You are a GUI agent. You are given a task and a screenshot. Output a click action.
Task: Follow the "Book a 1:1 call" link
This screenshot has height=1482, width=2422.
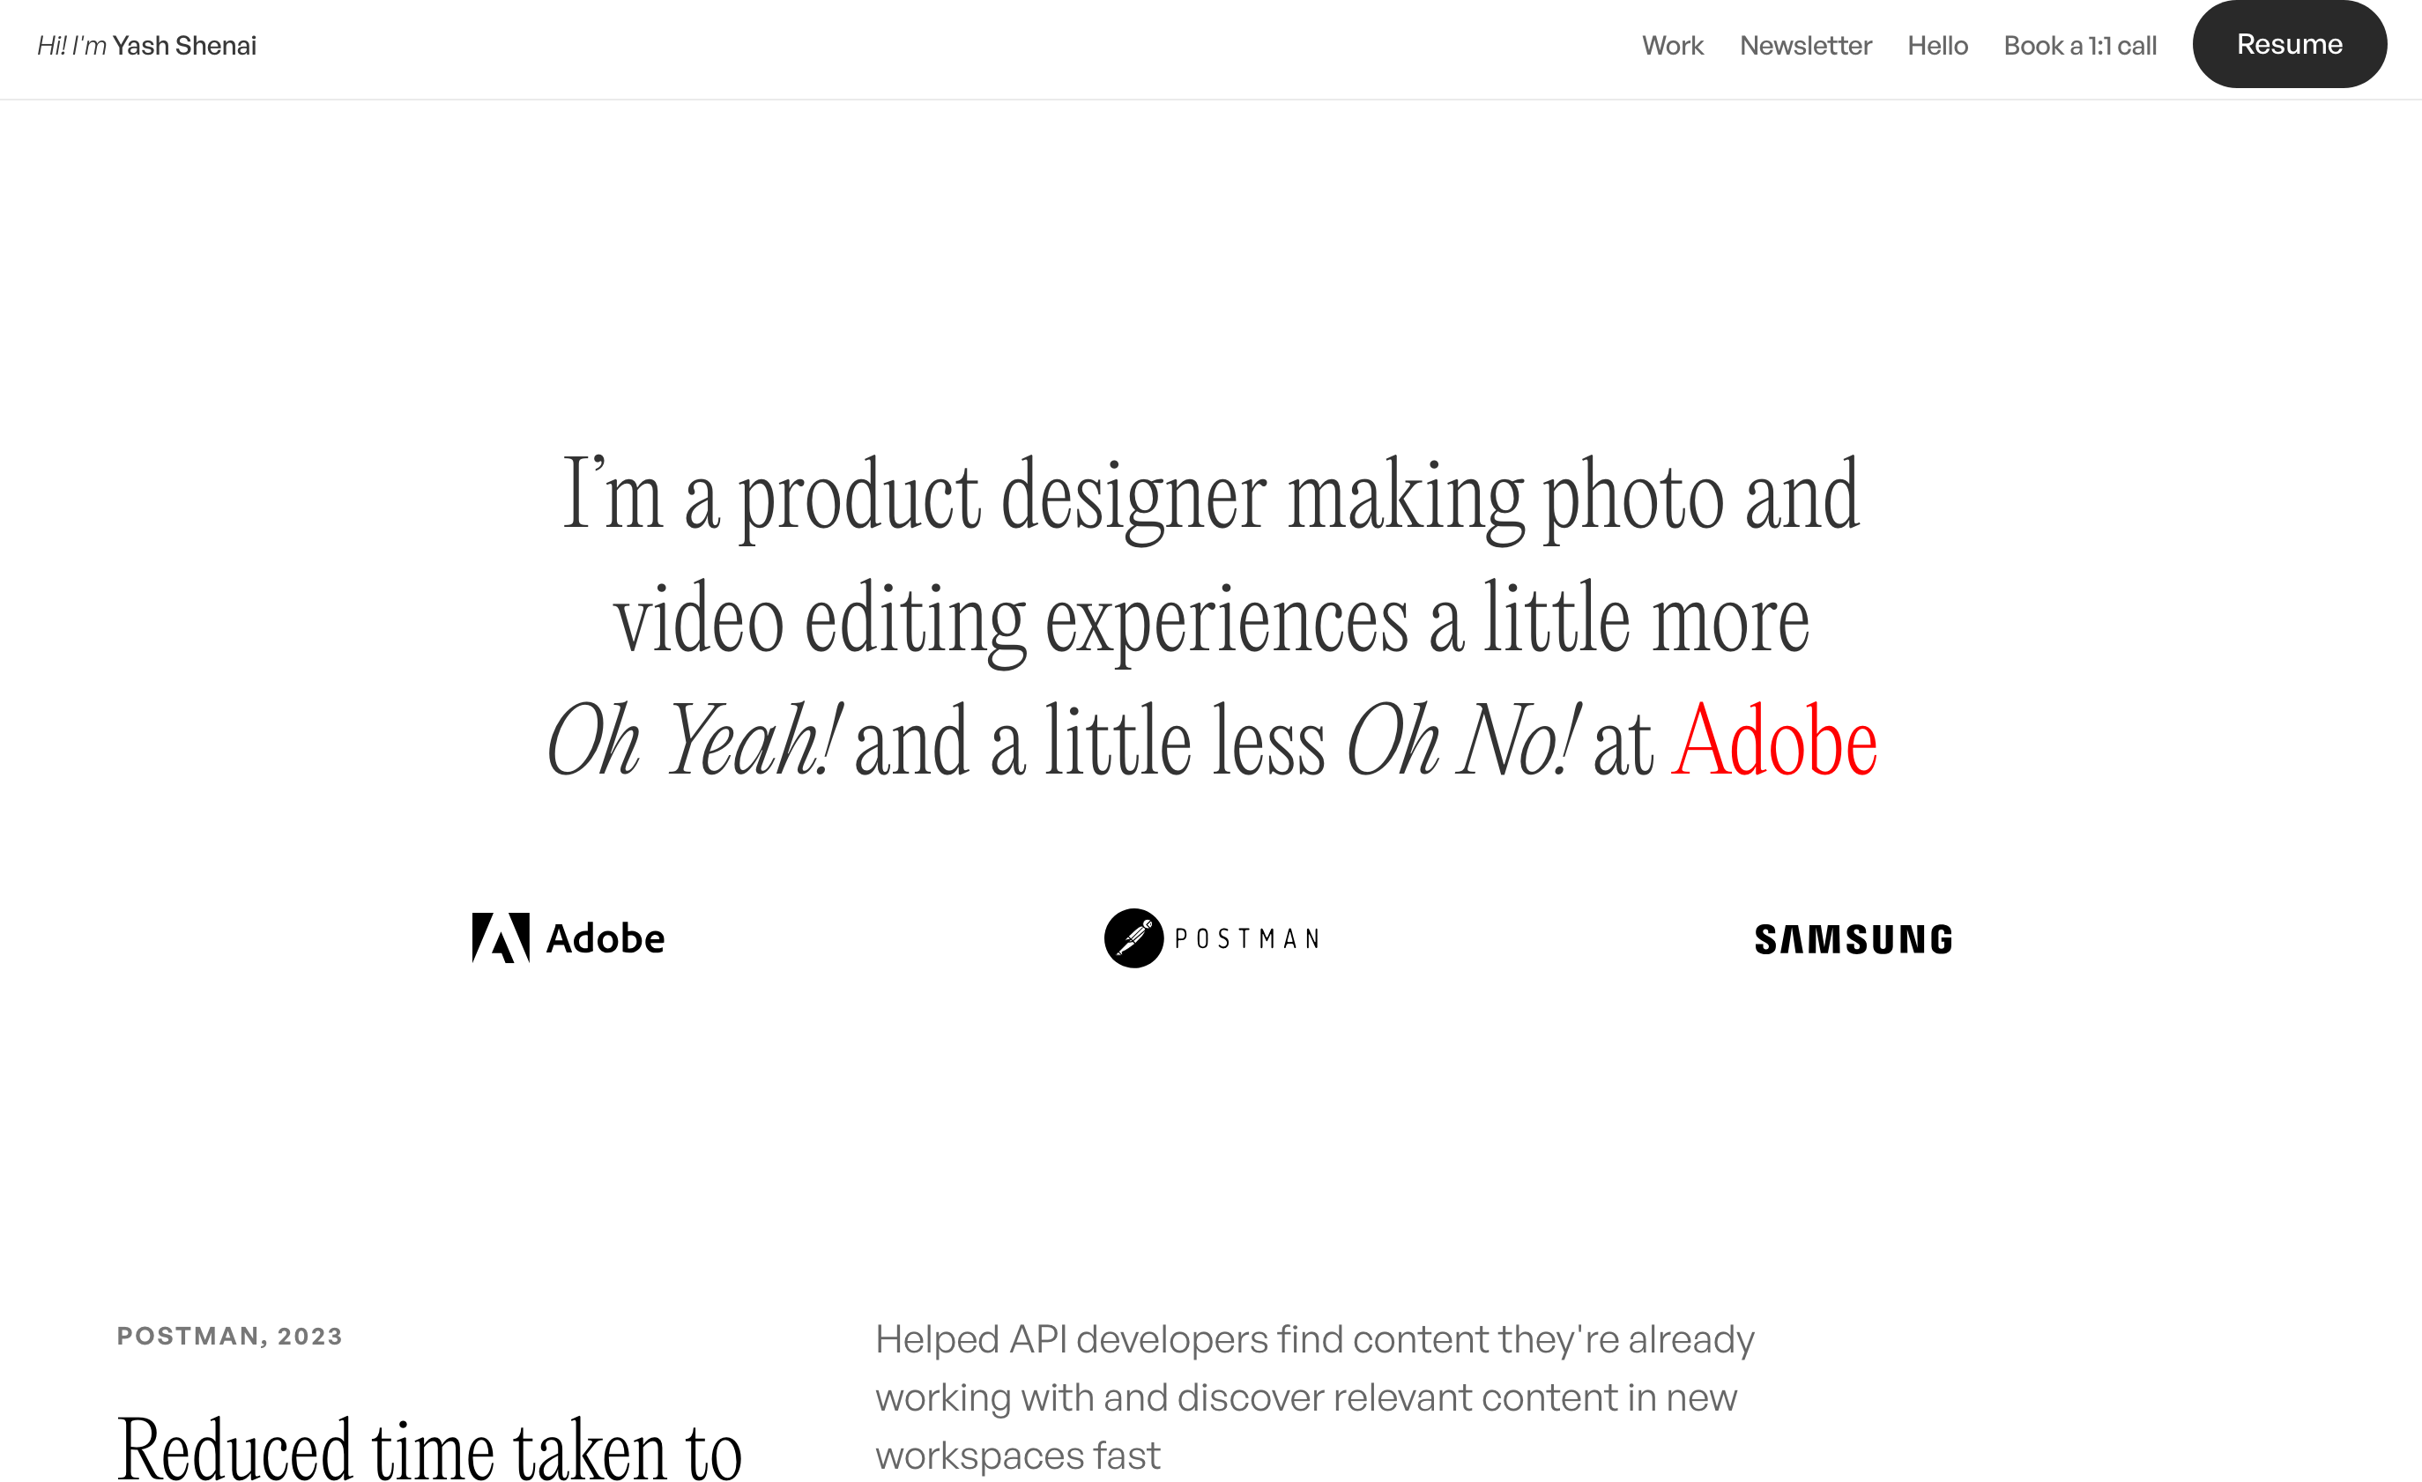2080,45
